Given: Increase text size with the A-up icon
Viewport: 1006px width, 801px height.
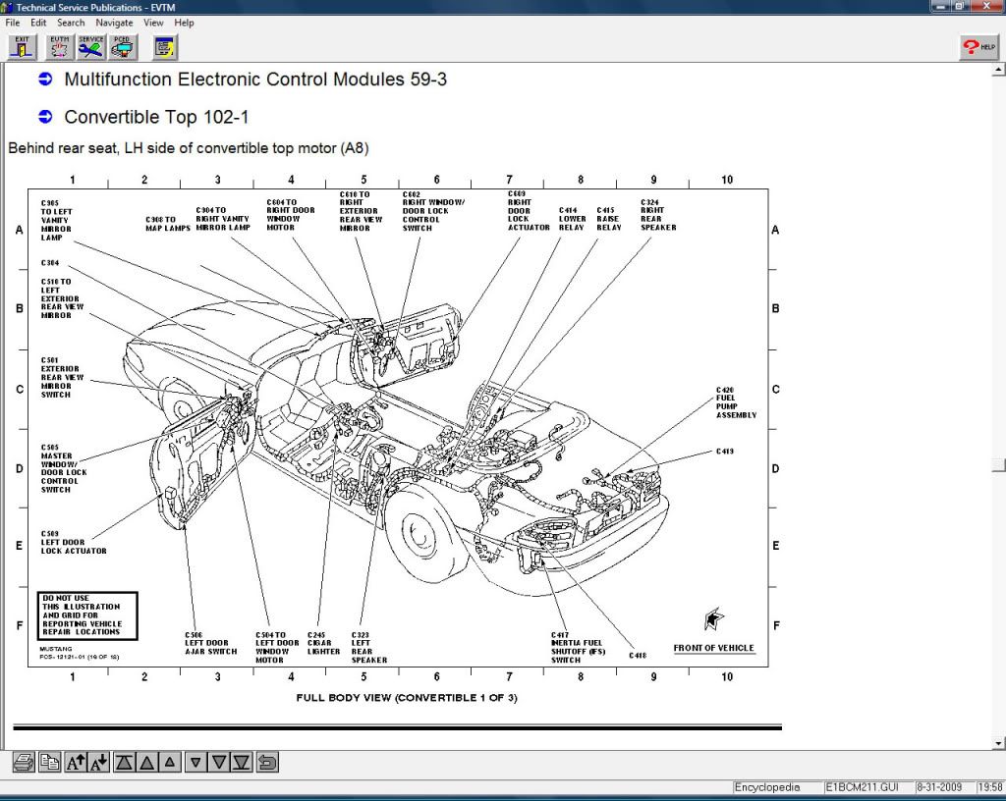Looking at the screenshot, I should point(78,762).
